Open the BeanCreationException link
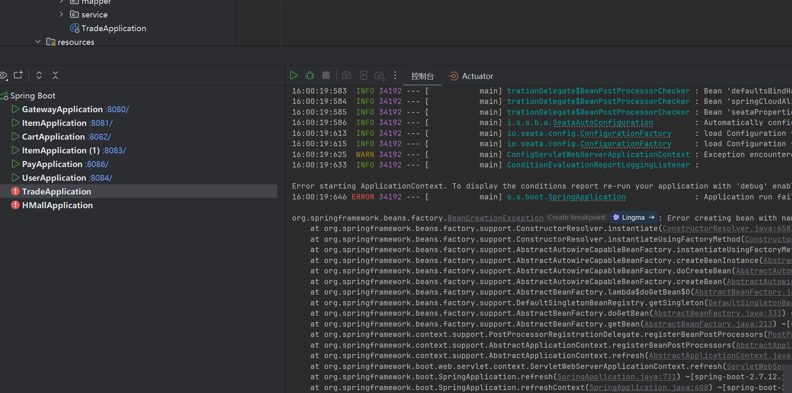 click(x=495, y=218)
